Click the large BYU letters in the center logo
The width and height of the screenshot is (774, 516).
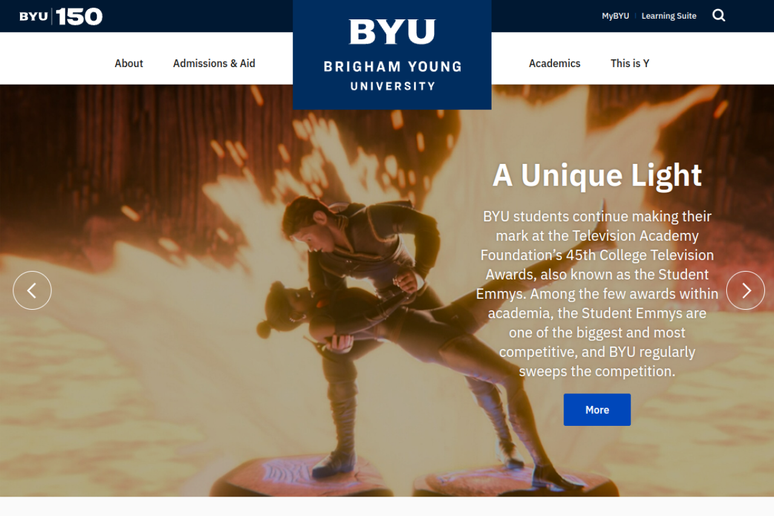point(392,32)
